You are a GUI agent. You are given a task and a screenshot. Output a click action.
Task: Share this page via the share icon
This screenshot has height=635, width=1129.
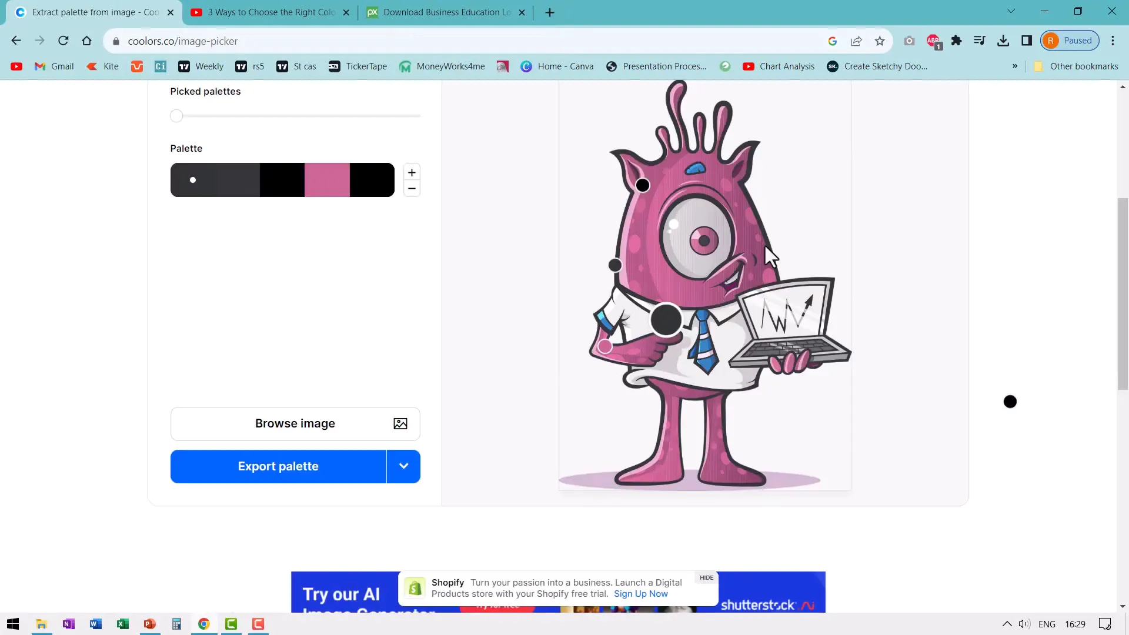(856, 41)
